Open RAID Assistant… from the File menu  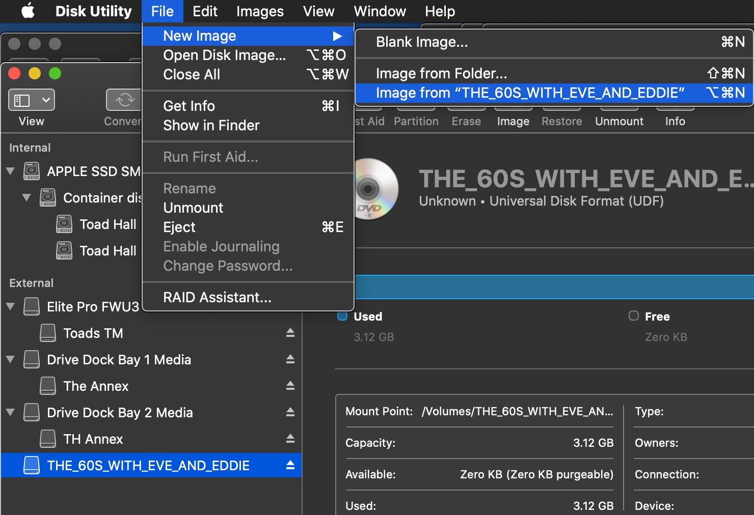(248, 297)
